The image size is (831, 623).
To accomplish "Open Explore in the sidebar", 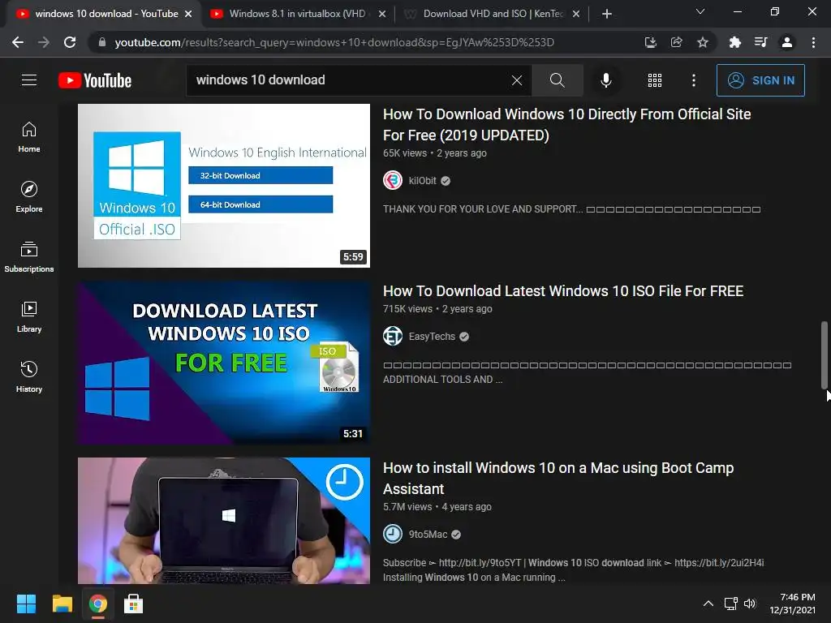I will coord(29,197).
